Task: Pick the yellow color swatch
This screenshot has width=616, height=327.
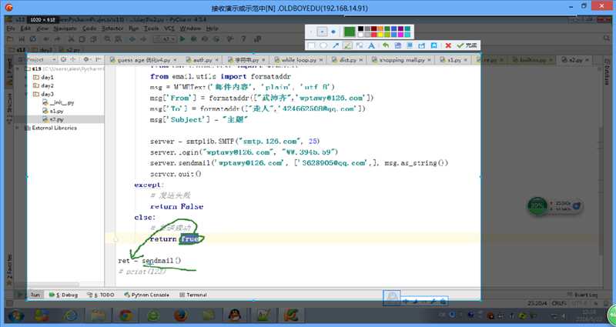Action: click(x=380, y=35)
